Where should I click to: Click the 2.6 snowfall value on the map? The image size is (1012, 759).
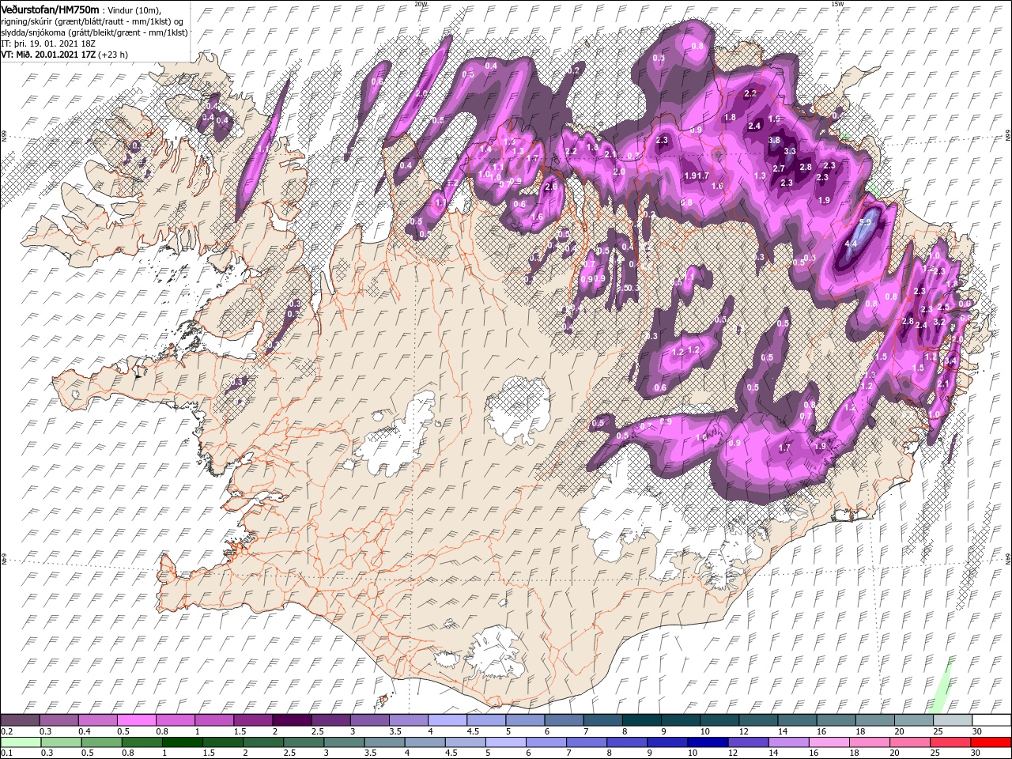[551, 187]
